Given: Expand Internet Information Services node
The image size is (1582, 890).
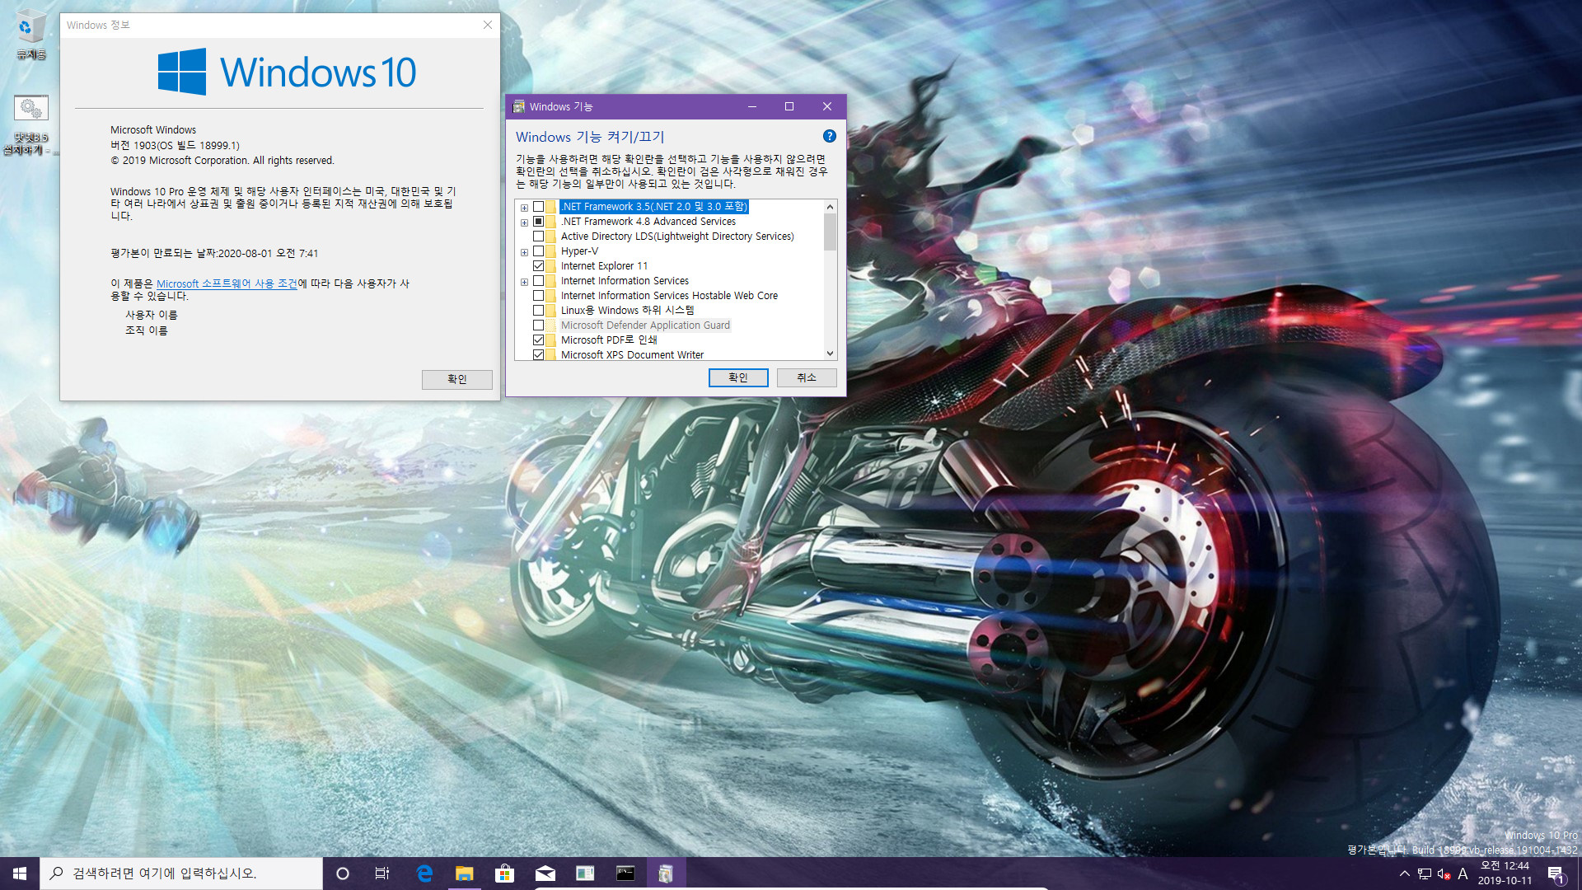Looking at the screenshot, I should pos(524,282).
